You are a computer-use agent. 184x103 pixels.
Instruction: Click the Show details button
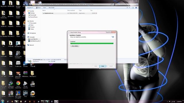75,46
